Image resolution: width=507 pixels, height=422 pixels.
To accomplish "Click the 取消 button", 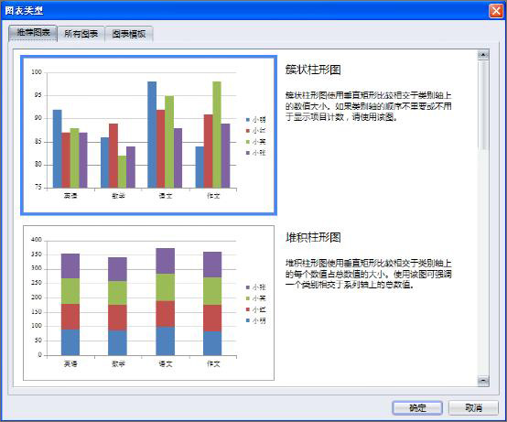I will [x=473, y=407].
